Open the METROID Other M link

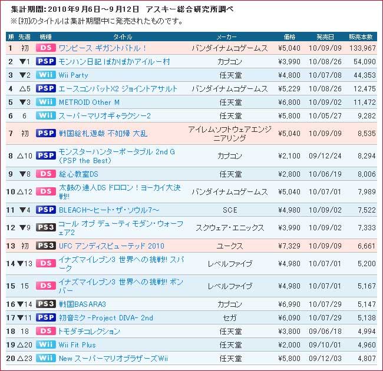[x=89, y=102]
